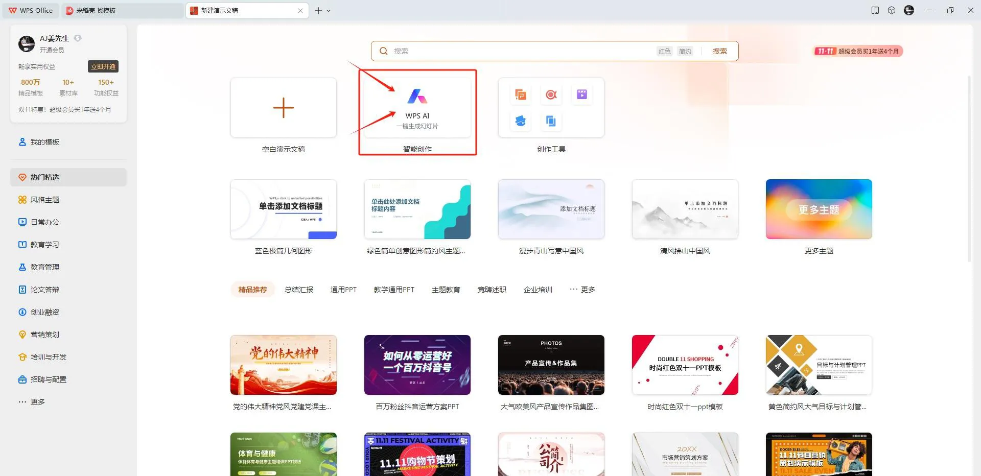Viewport: 981px width, 476px height.
Task: Open 培训与开发 category
Action: [68, 357]
